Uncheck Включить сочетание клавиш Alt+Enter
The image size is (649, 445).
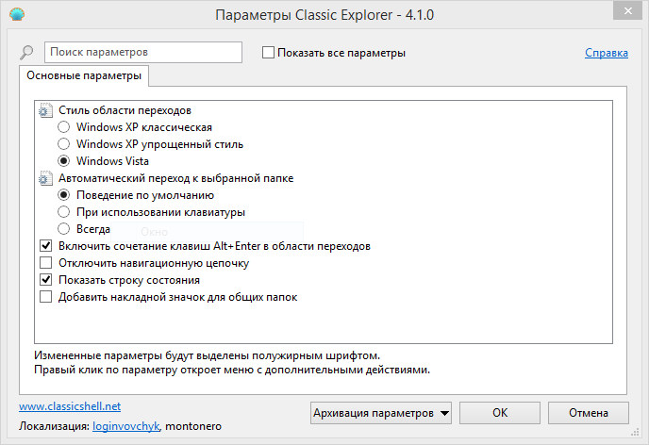tap(46, 246)
